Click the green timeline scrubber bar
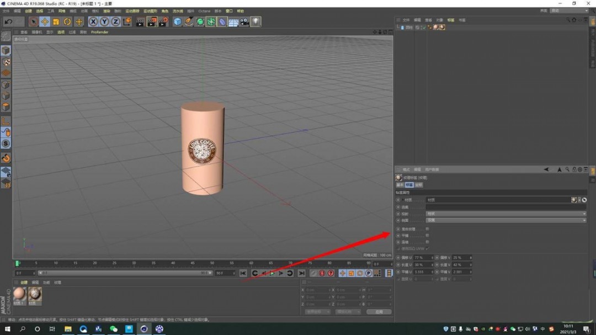 [18, 264]
